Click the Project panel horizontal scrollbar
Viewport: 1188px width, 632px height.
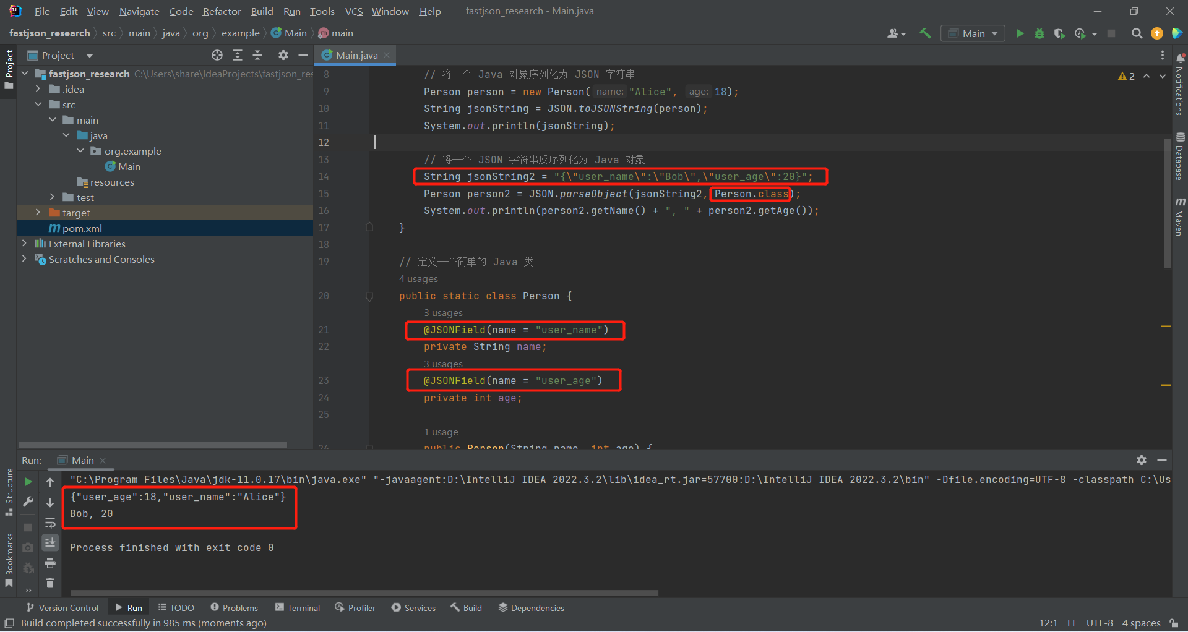(x=153, y=445)
